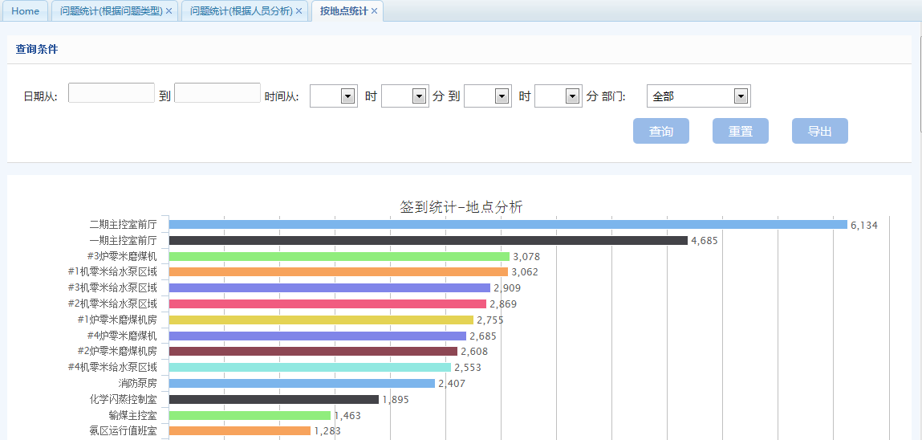
Task: Click the 查询 search button
Action: 660,131
